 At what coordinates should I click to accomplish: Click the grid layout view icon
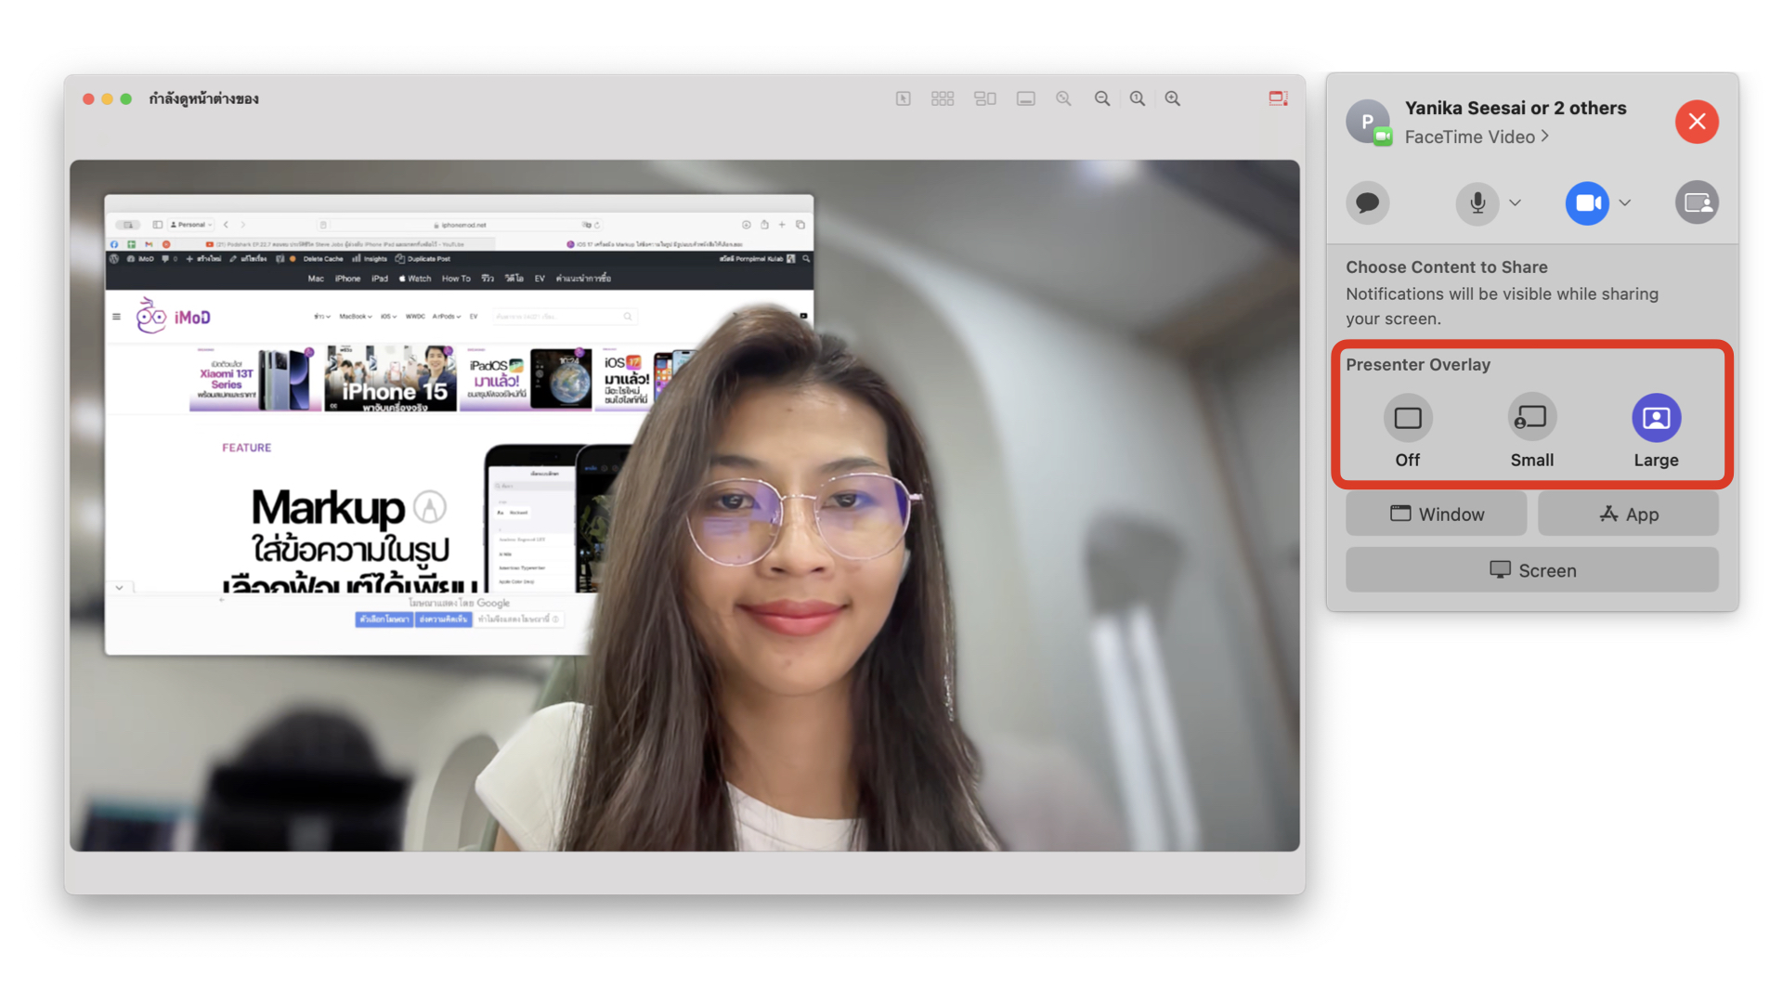click(943, 98)
